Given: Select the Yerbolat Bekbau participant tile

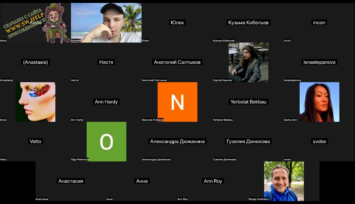Looking at the screenshot, I should coord(248,102).
